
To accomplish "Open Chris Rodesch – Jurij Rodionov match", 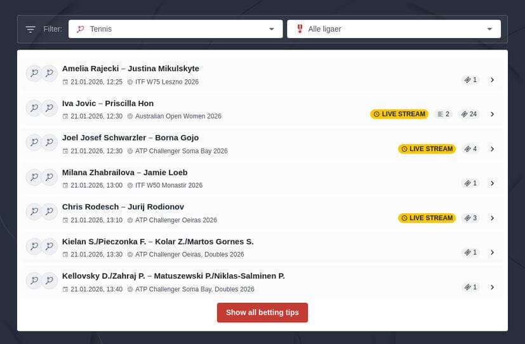I will pyautogui.click(x=124, y=207).
